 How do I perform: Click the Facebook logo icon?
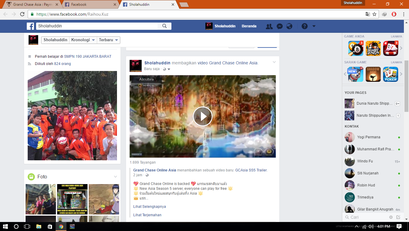point(30,26)
